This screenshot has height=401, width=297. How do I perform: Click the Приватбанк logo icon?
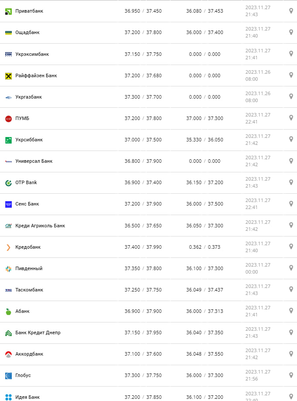8,11
